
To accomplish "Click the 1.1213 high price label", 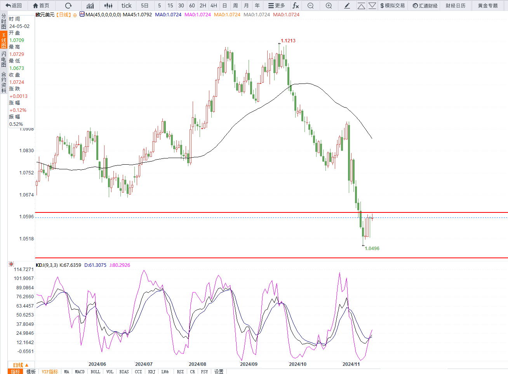I will tap(288, 40).
